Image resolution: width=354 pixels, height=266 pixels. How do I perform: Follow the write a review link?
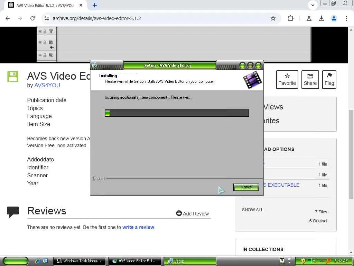138,227
